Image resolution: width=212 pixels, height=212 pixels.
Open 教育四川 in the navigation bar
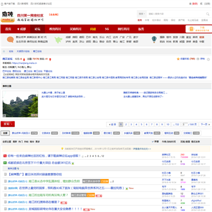click(55, 29)
